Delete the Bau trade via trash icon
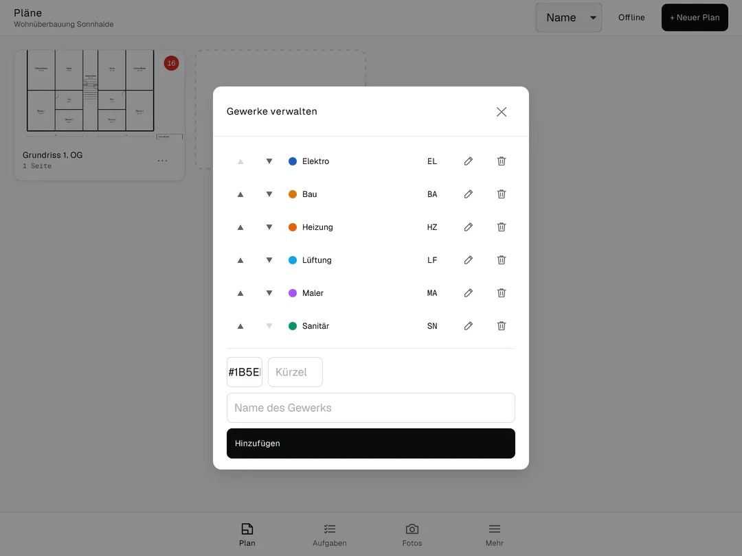This screenshot has height=556, width=742. coord(501,194)
